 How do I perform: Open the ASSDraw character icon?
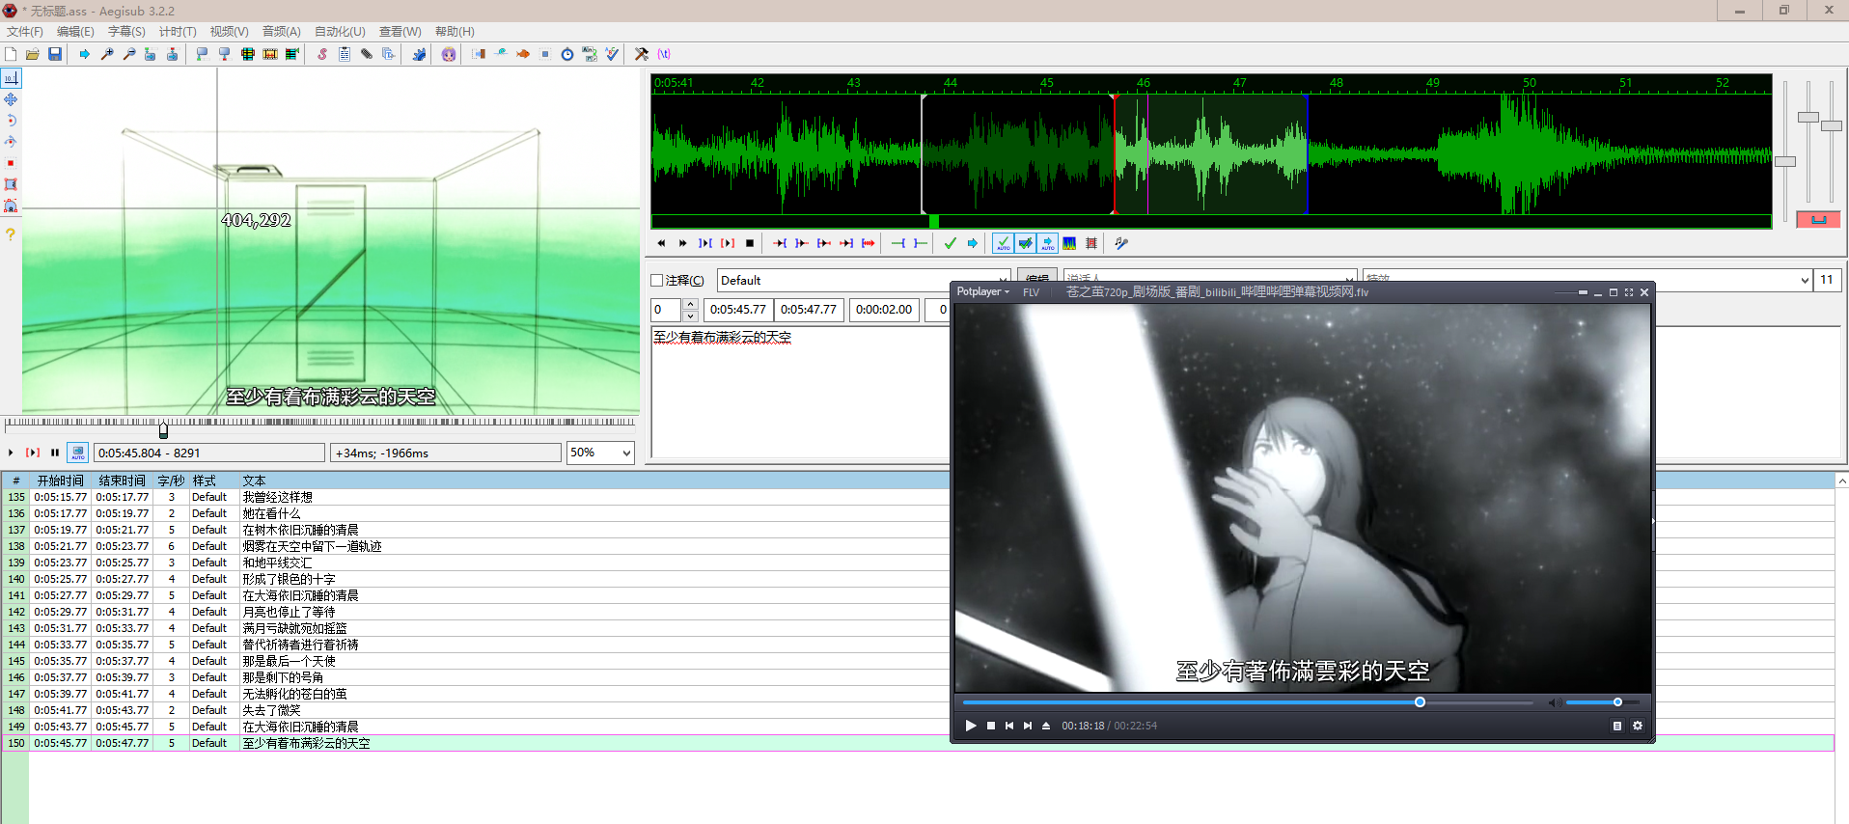(449, 54)
